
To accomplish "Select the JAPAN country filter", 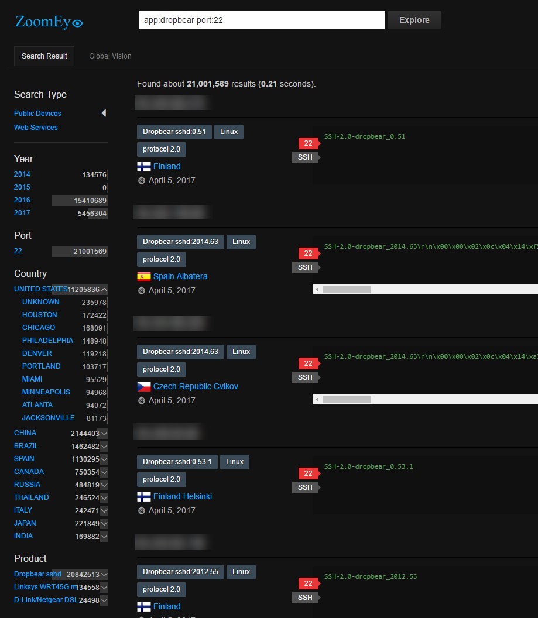I will pos(25,523).
